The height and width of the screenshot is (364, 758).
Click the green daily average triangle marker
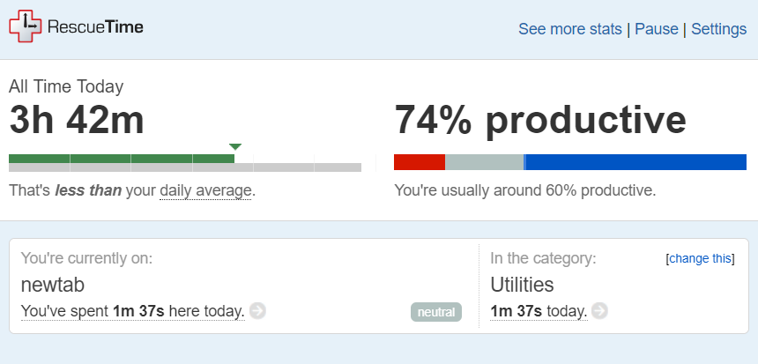pos(235,146)
